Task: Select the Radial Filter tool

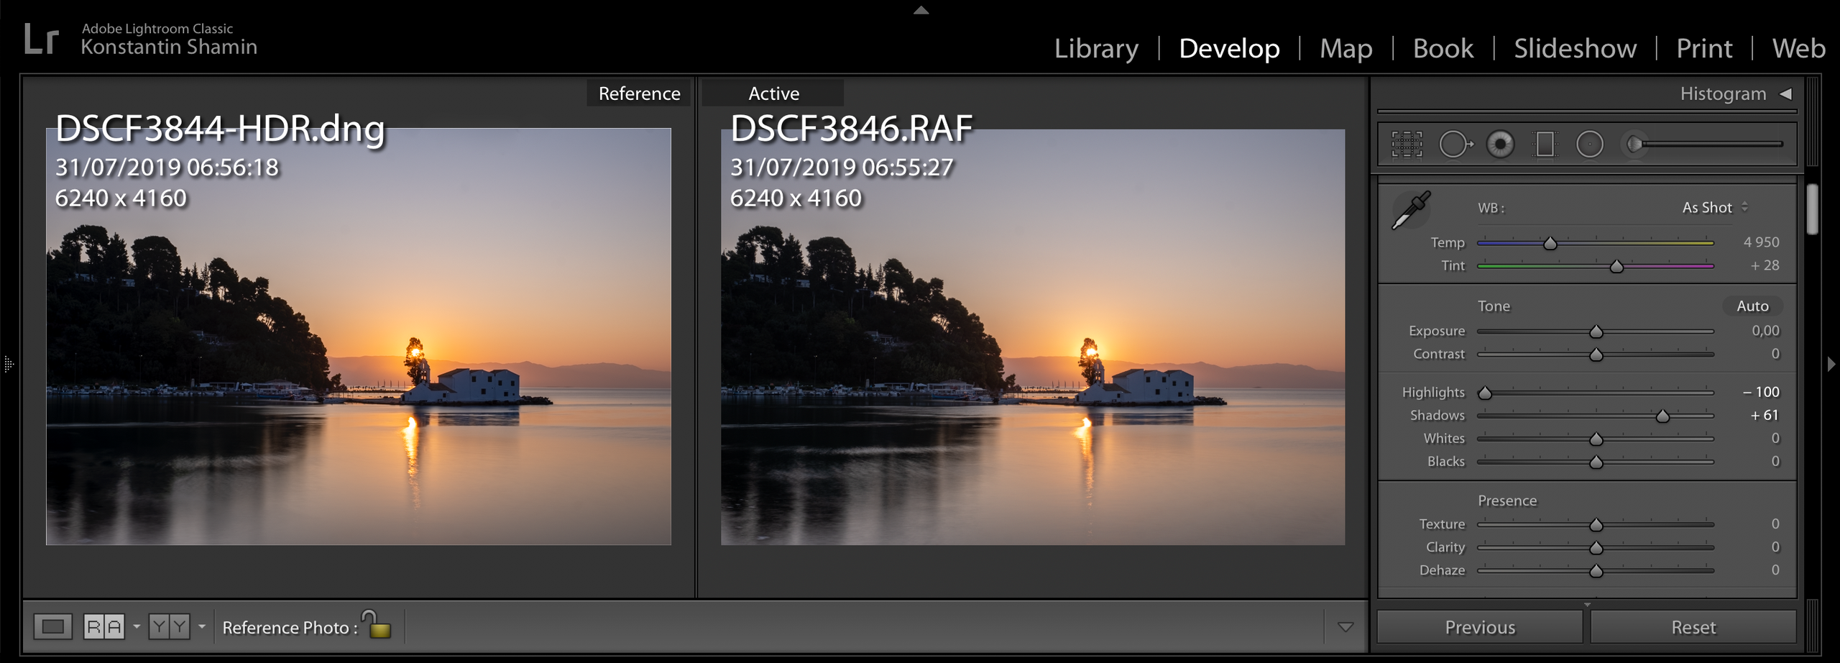Action: (1589, 145)
